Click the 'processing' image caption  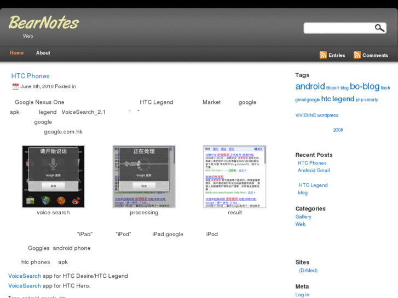tap(144, 213)
